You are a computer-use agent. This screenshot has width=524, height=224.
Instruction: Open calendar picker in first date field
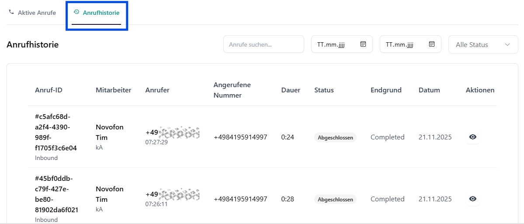pos(363,44)
